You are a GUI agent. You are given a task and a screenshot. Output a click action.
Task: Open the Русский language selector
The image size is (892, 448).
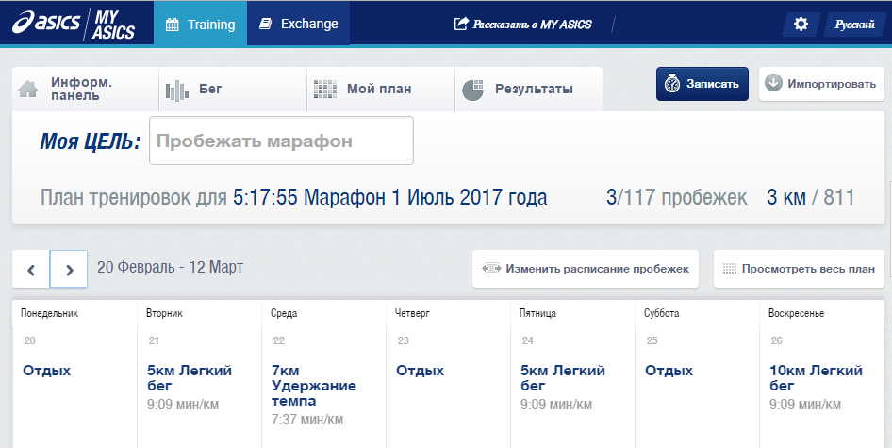[x=854, y=25]
